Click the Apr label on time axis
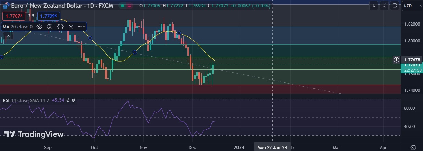 point(383,147)
